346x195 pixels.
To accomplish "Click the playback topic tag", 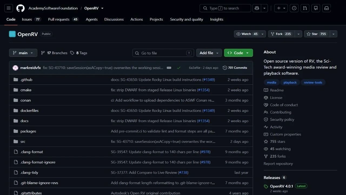I will [290, 82].
